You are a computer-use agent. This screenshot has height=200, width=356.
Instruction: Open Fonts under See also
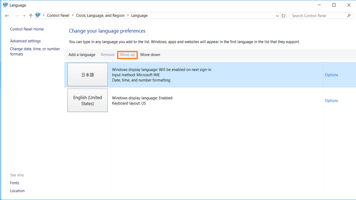[x=15, y=183]
